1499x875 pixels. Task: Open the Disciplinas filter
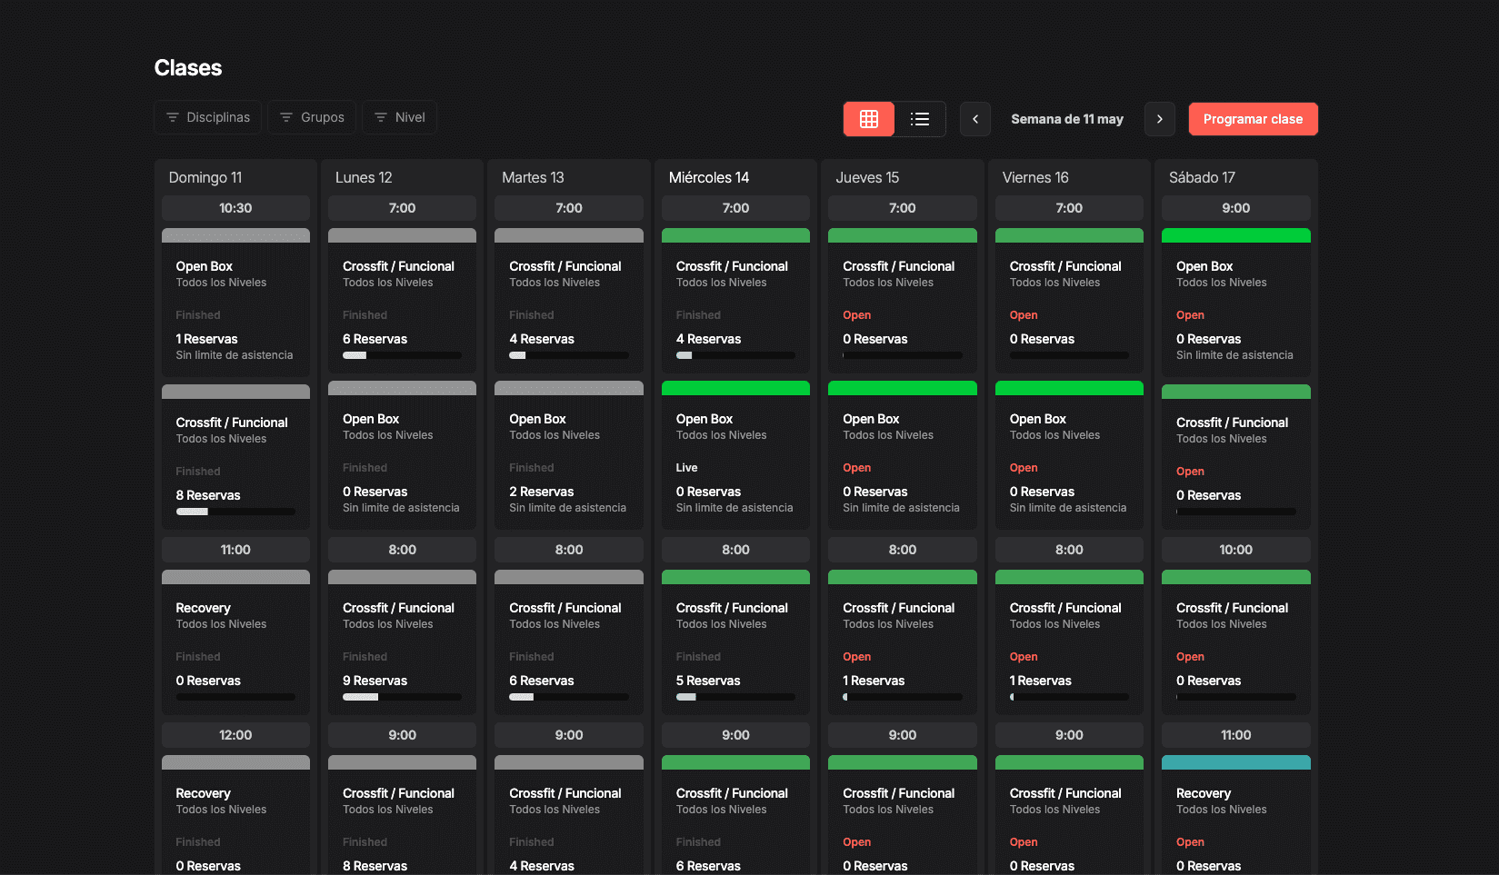pos(208,117)
